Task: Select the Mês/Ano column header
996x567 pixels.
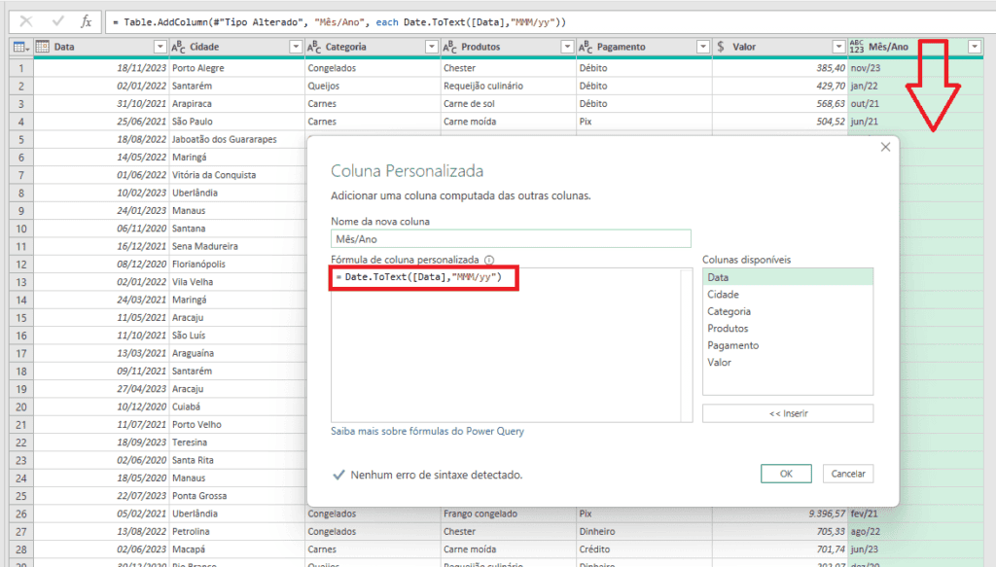Action: pyautogui.click(x=916, y=47)
